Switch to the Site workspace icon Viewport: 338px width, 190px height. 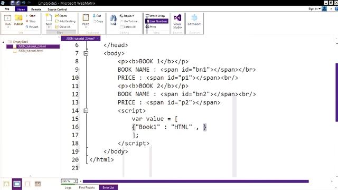pyautogui.click(x=6, y=184)
